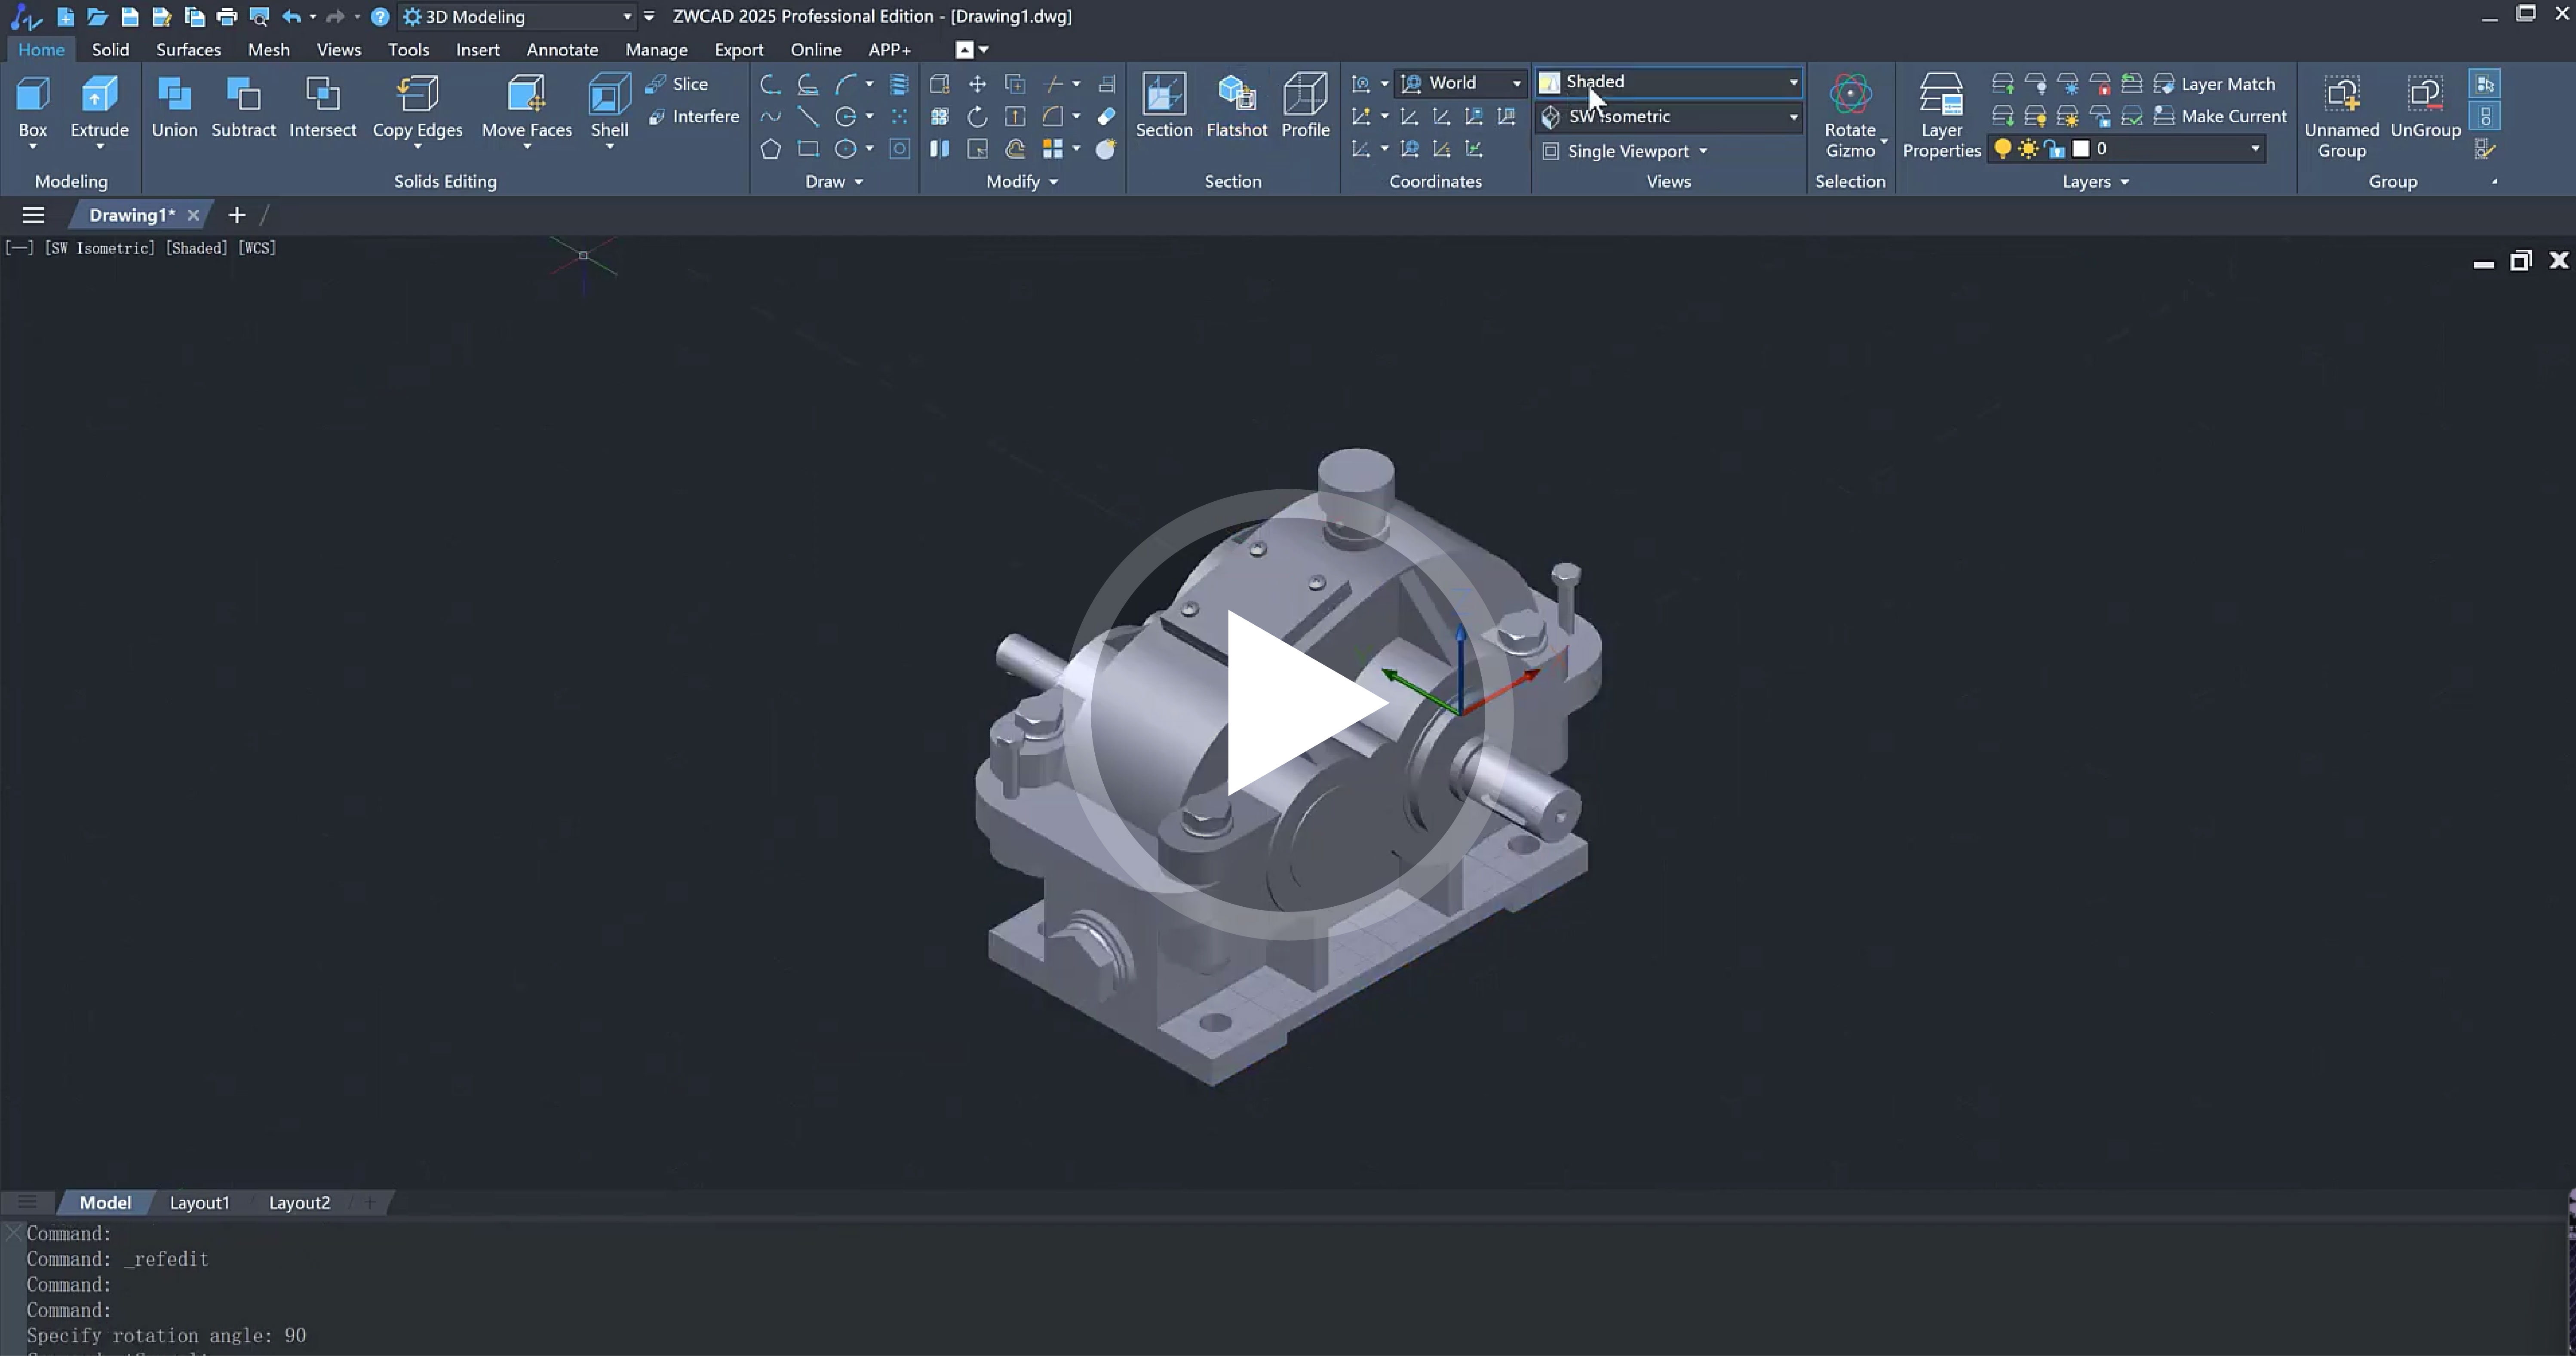Activate the Copy Edges tool
The height and width of the screenshot is (1356, 2576).
[x=417, y=107]
